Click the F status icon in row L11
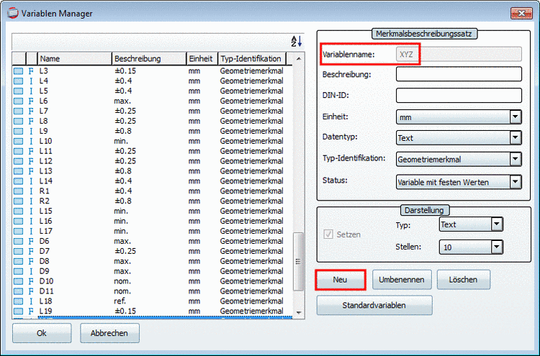This screenshot has height=356, width=540. pyautogui.click(x=31, y=151)
